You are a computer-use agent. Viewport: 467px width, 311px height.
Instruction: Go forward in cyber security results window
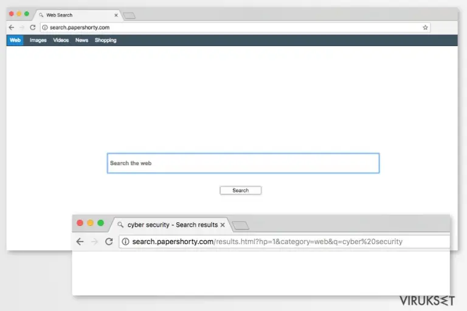tap(94, 241)
